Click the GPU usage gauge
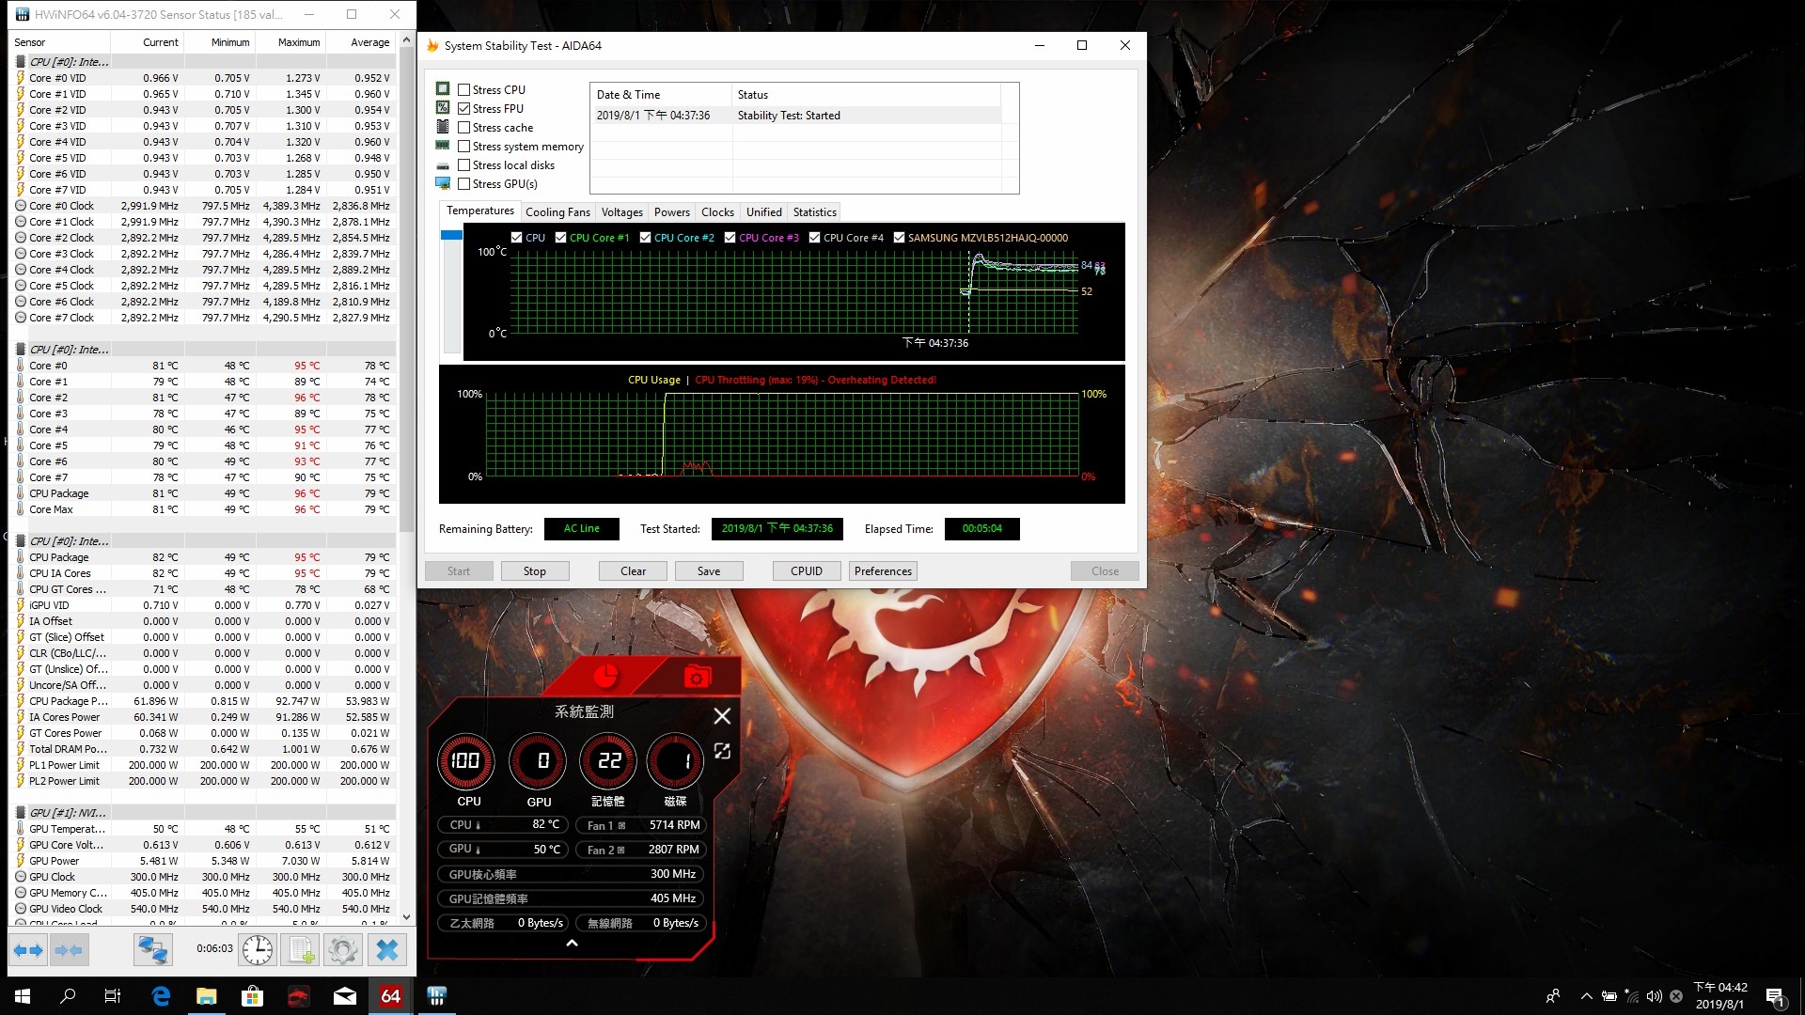Screen dimensions: 1805x1015 point(538,761)
